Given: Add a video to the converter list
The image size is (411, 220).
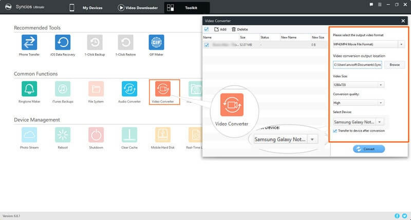Looking at the screenshot, I should 220,29.
